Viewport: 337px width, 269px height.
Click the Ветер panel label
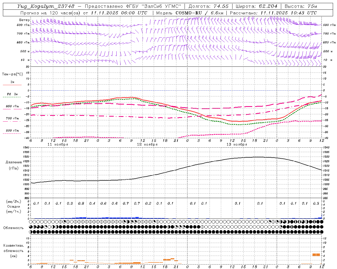click(x=24, y=20)
